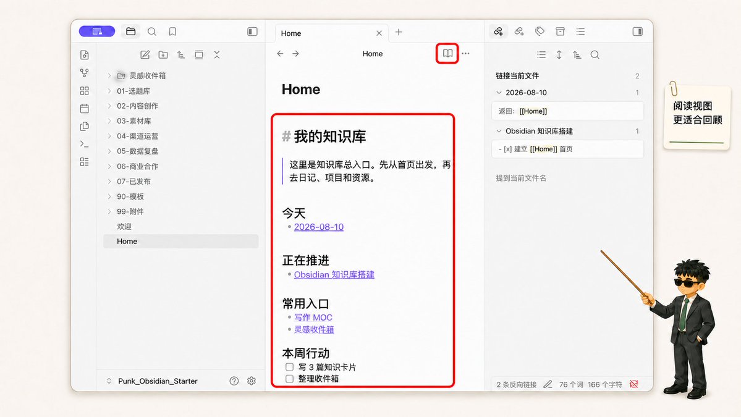Expand the 灵感收件箱 folder

pyautogui.click(x=109, y=75)
